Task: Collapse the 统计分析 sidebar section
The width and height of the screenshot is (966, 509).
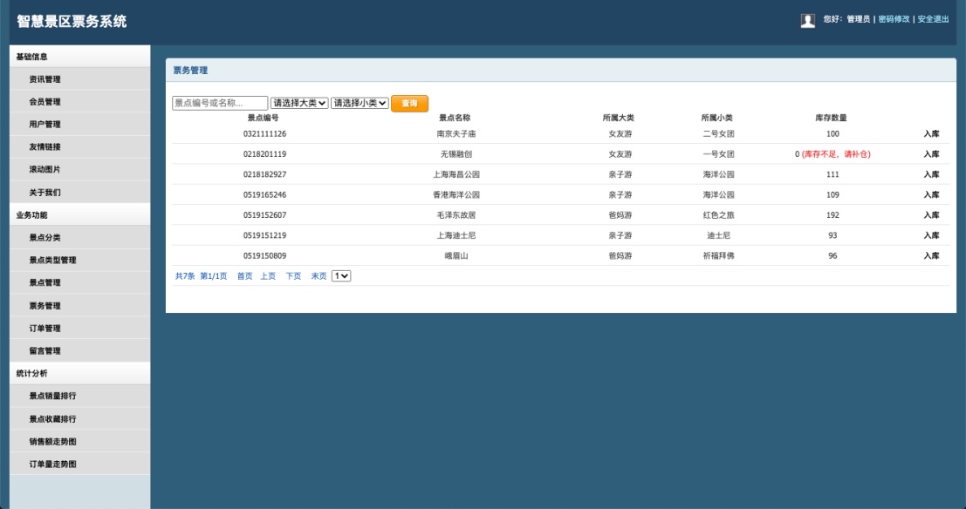Action: (79, 374)
